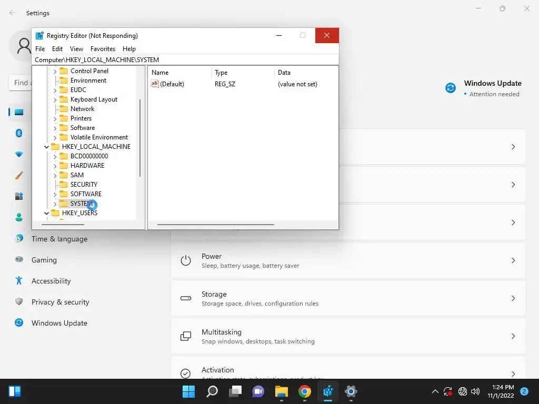Collapse the HKEY_LOCAL_MACHINE hive
The width and height of the screenshot is (539, 404).
pos(46,147)
